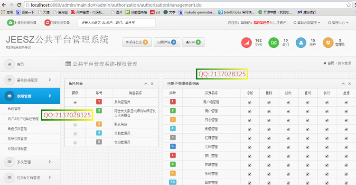This screenshot has height=185, width=356.
Task: Toggle 修改 checkbox for row 9 系统管理
Action: click(x=288, y=174)
